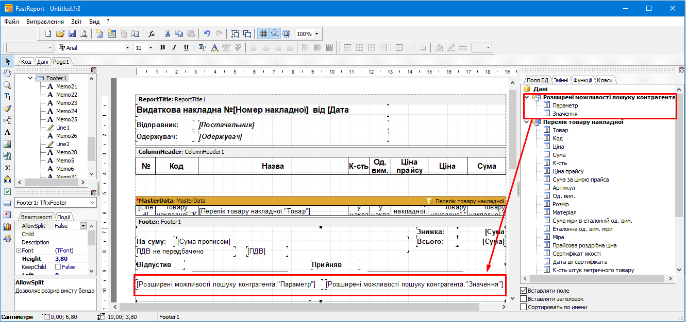Select the Sigma system memo tool
The image size is (686, 322).
point(7,168)
